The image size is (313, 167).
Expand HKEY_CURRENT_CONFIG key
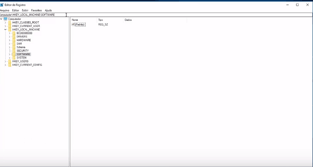tap(5, 65)
